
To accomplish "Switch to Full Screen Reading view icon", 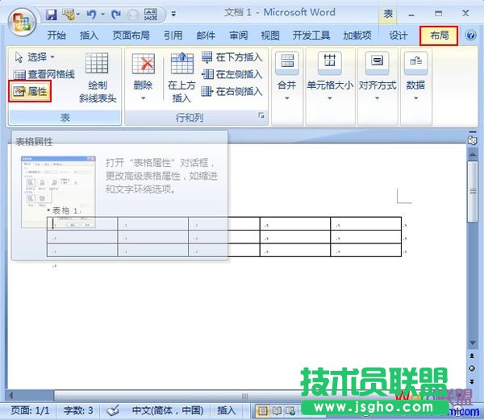I will (x=277, y=411).
